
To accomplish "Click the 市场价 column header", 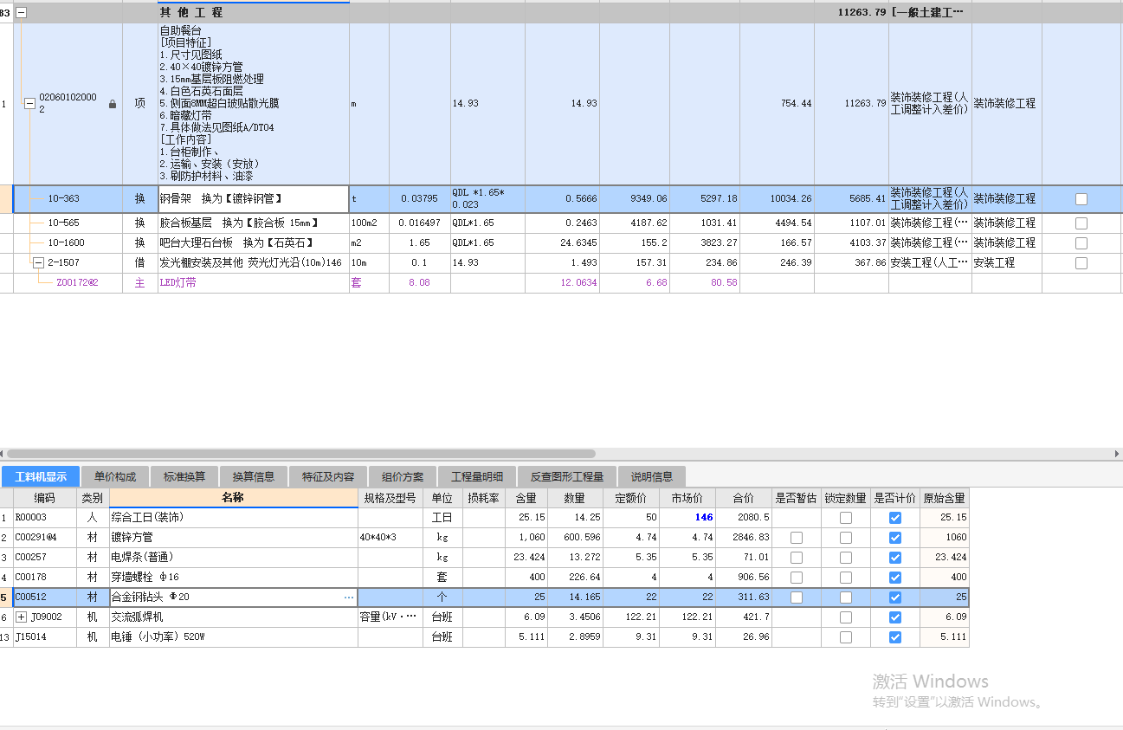I will click(x=687, y=498).
